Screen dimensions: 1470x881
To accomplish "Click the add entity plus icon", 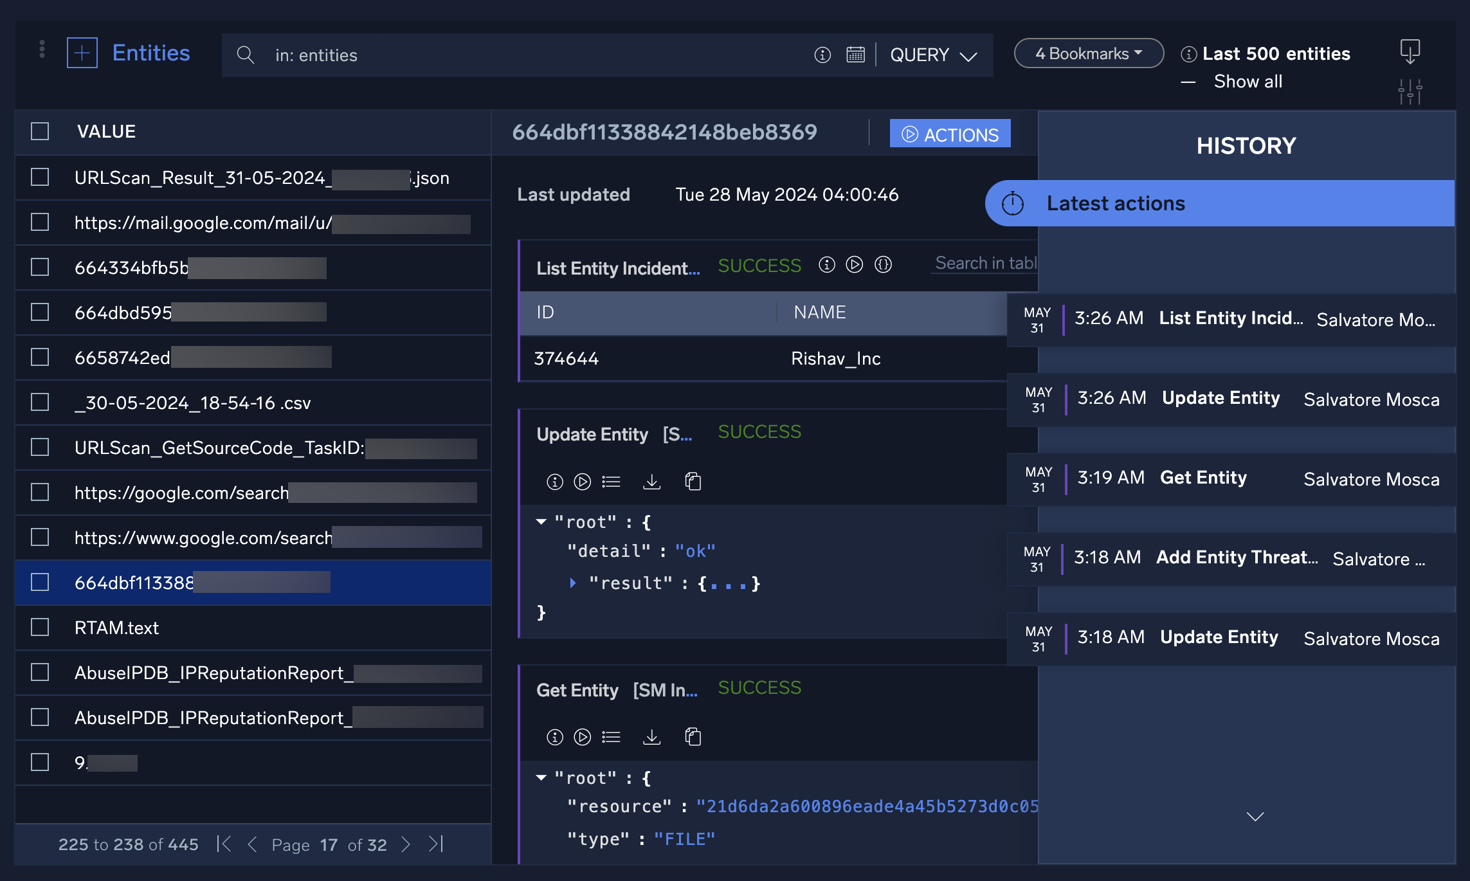I will 82,53.
